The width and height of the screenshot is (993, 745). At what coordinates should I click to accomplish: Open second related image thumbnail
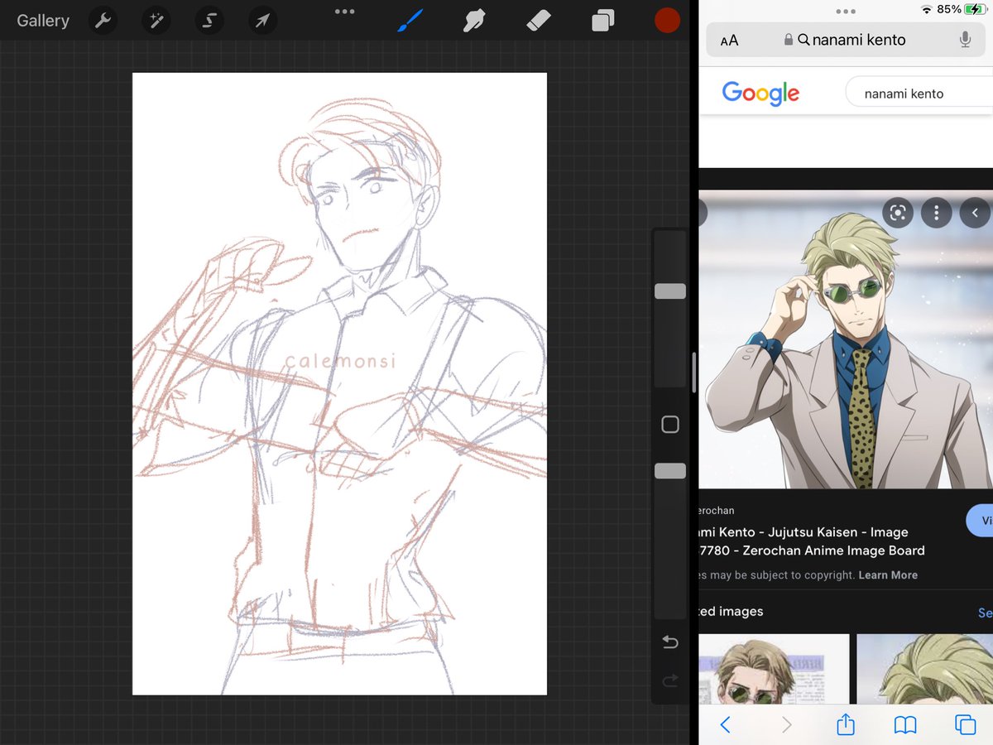coord(924,669)
